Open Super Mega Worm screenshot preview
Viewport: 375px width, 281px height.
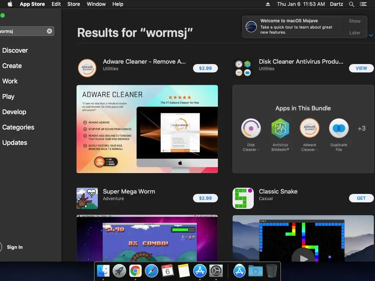click(147, 238)
